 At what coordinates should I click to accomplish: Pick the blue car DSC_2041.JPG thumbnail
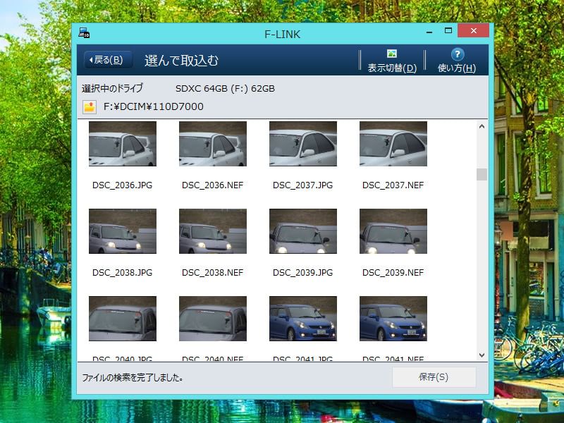coord(302,319)
